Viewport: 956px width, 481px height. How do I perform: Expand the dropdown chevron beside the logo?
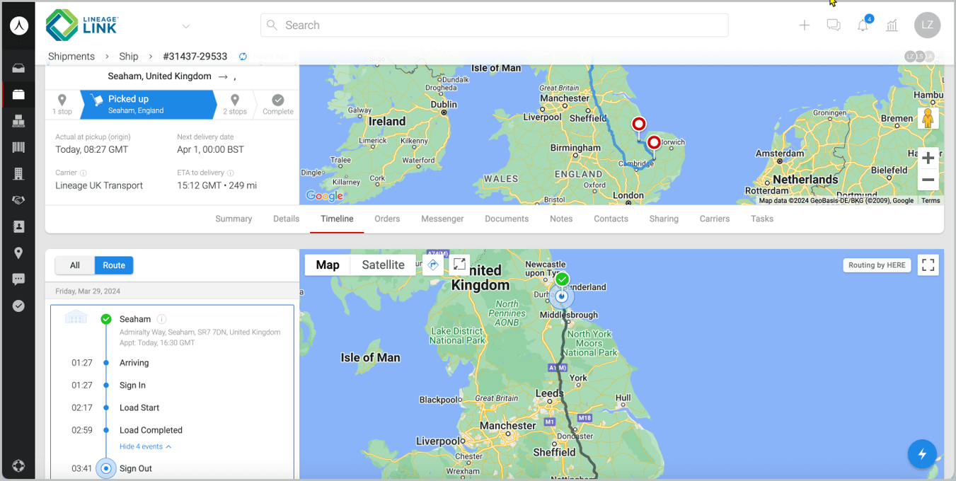pyautogui.click(x=186, y=26)
